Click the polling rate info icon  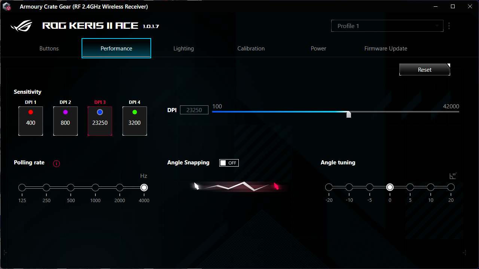point(57,163)
